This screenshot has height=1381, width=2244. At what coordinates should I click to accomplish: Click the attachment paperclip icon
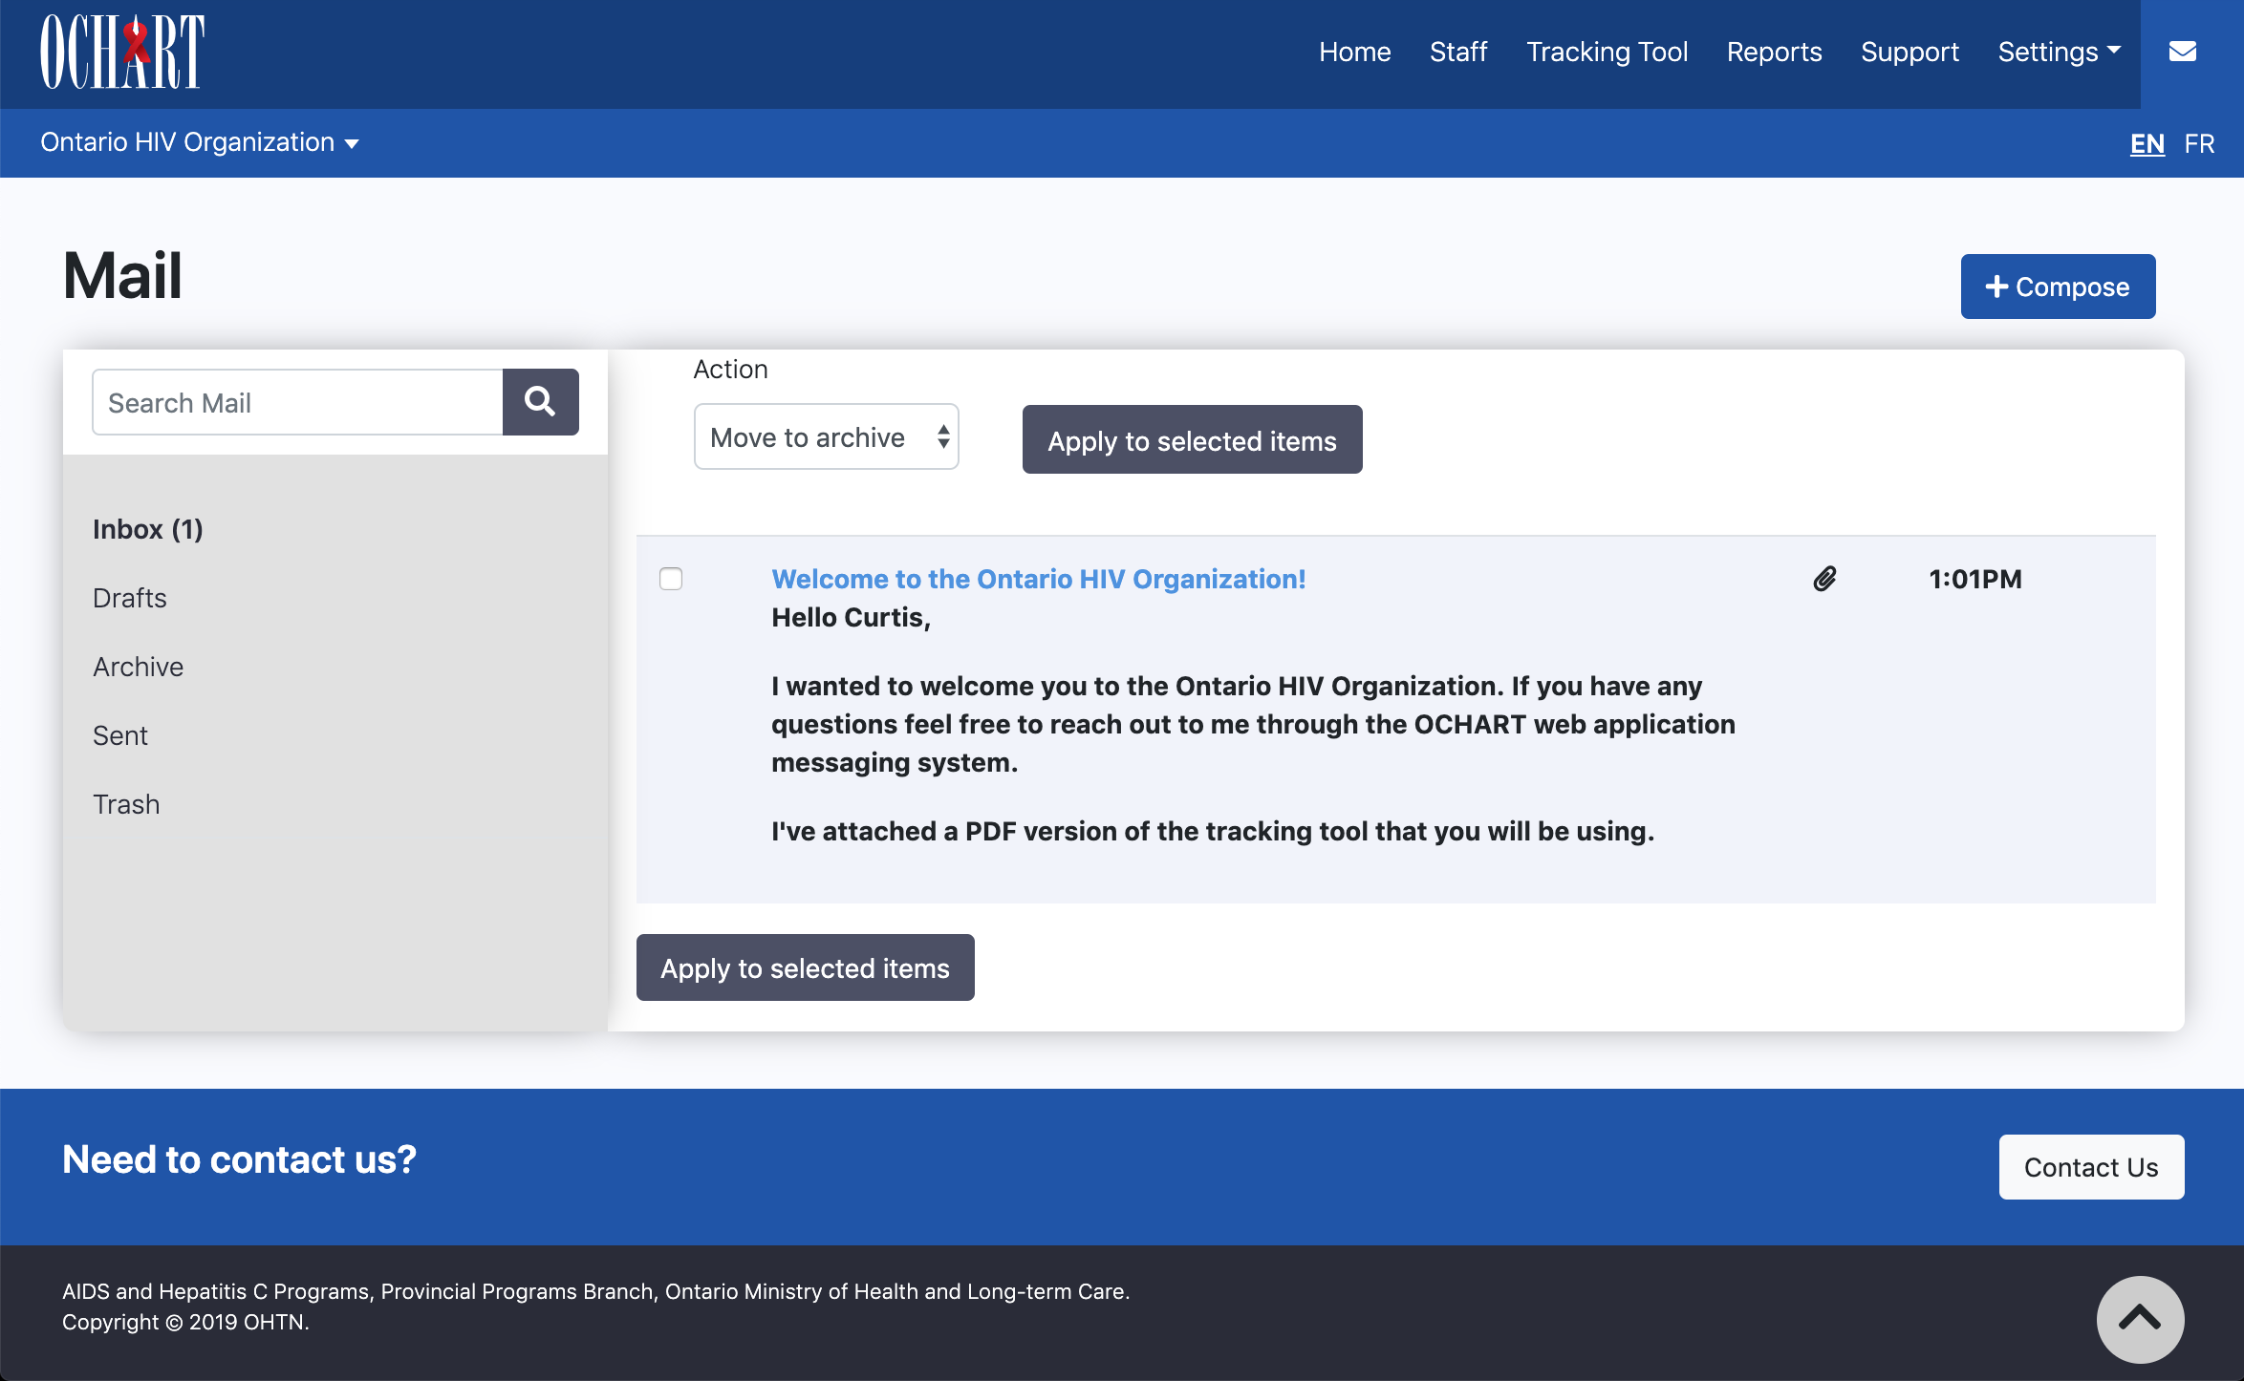tap(1825, 579)
